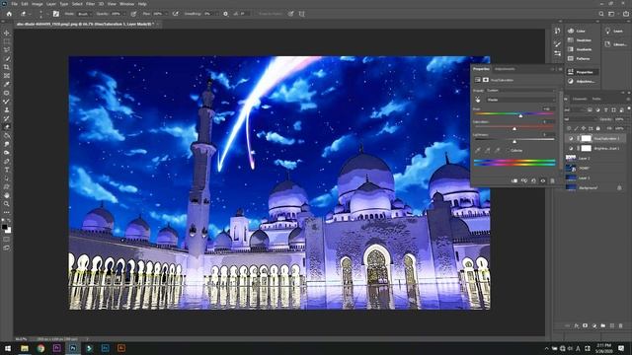Screen dimensions: 632x355
Task: Create new adjustment layer icon
Action: [x=594, y=325]
